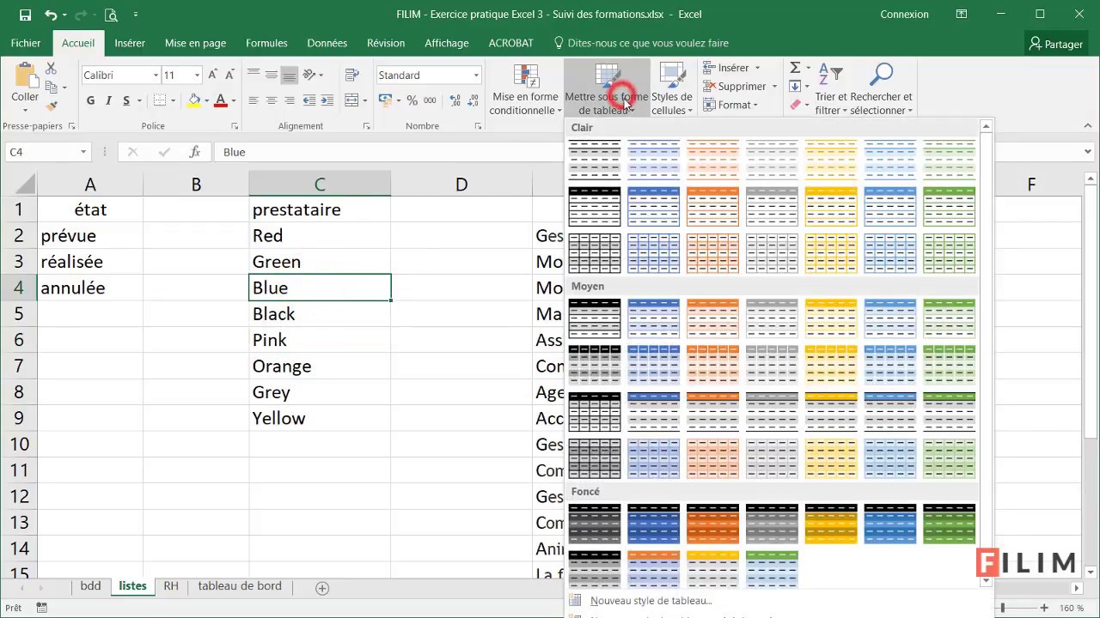
Task: Switch to Données tab
Action: 327,43
